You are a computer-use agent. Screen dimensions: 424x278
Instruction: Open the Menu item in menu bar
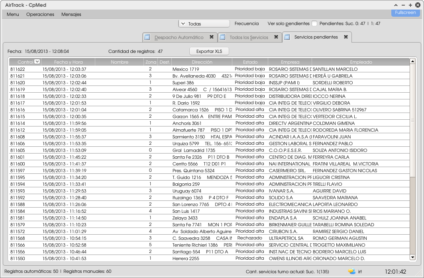[13, 14]
